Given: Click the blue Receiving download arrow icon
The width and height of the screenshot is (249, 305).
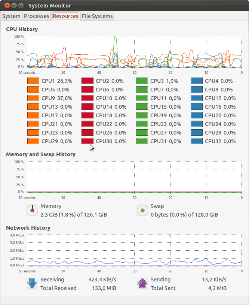Looking at the screenshot, I should 31,283.
